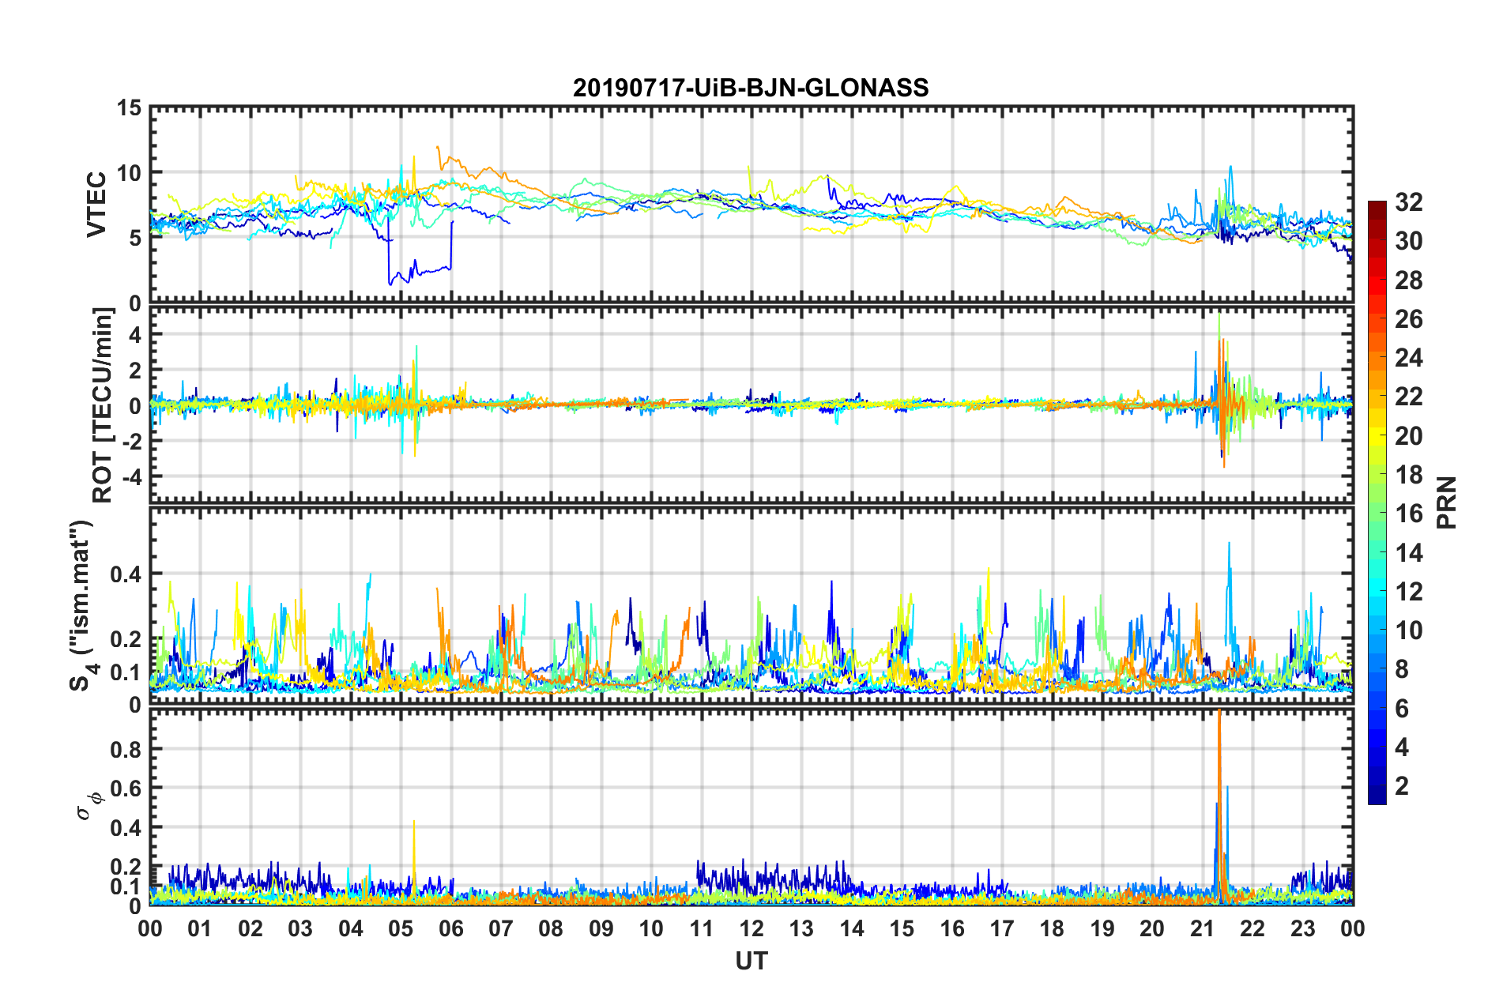The image size is (1503, 1005).
Task: Click x-axis tick label 12
Action: (x=751, y=928)
